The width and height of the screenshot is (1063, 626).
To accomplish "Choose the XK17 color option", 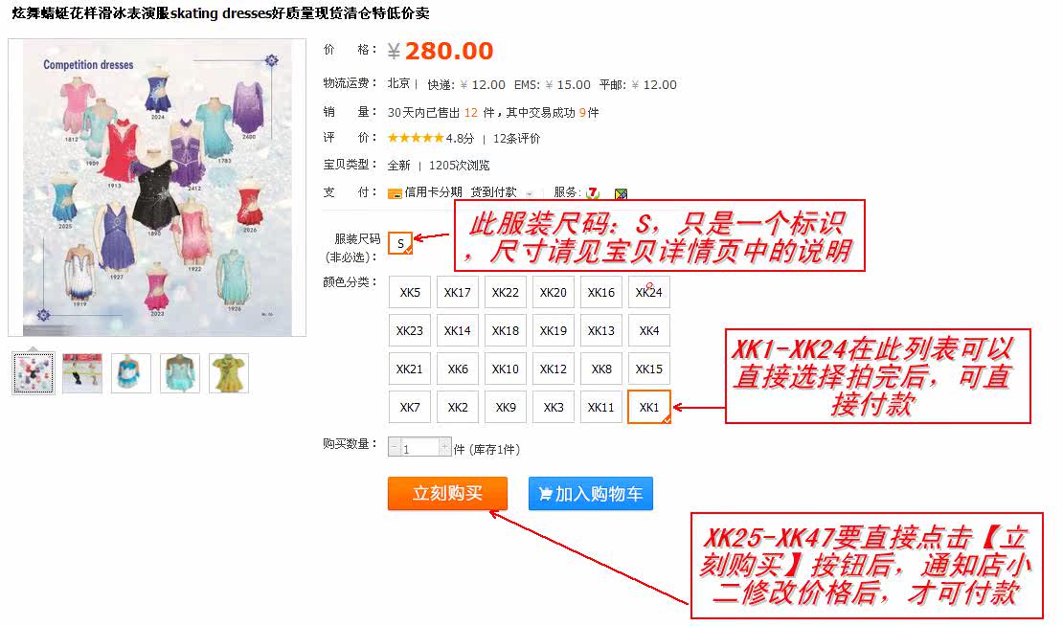I will click(x=458, y=292).
